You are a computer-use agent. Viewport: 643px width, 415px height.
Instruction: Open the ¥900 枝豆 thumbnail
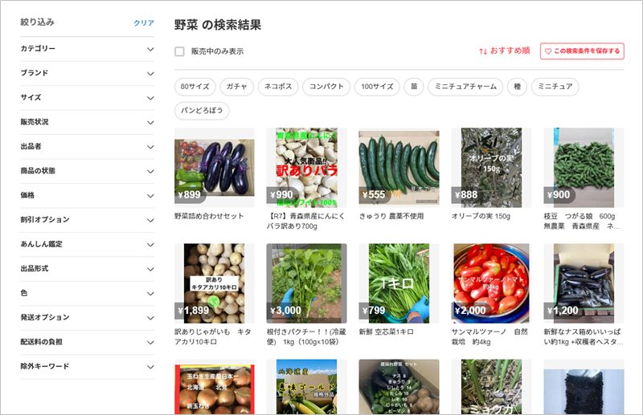tap(584, 168)
